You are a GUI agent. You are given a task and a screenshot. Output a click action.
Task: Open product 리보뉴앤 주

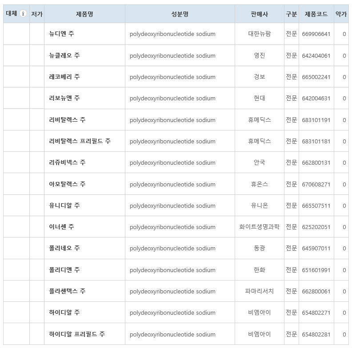pos(64,98)
